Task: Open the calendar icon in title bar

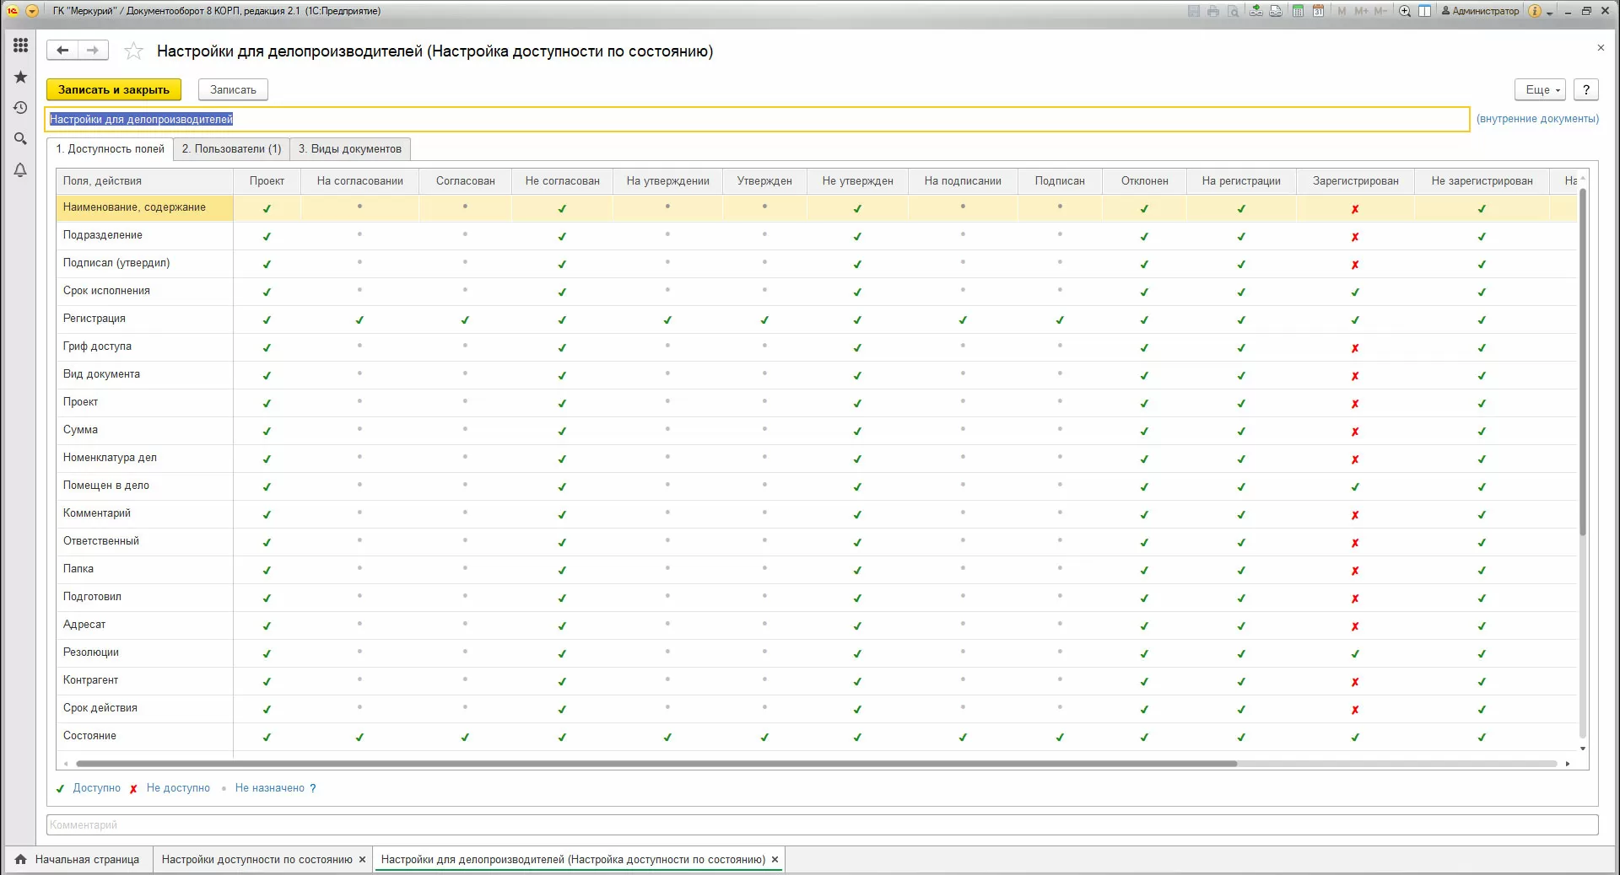Action: [1318, 11]
